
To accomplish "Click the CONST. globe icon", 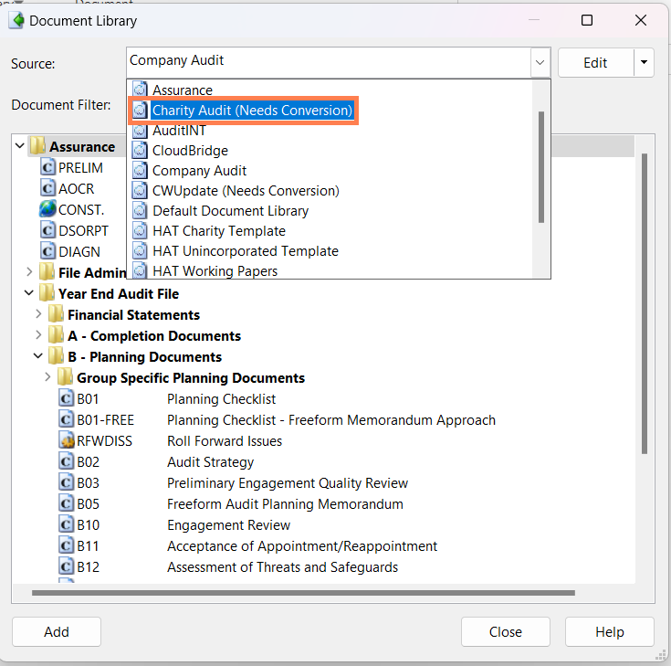I will pyautogui.click(x=47, y=209).
